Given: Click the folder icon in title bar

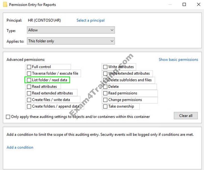Looking at the screenshot, I should pyautogui.click(x=5, y=5).
